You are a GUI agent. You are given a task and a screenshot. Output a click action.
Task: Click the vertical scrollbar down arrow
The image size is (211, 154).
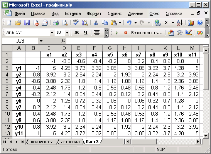pyautogui.click(x=206, y=136)
